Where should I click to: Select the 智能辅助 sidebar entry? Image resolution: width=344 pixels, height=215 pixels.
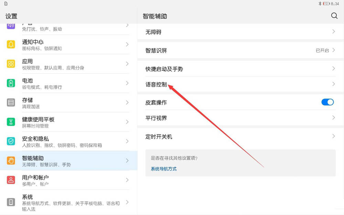[65, 161]
